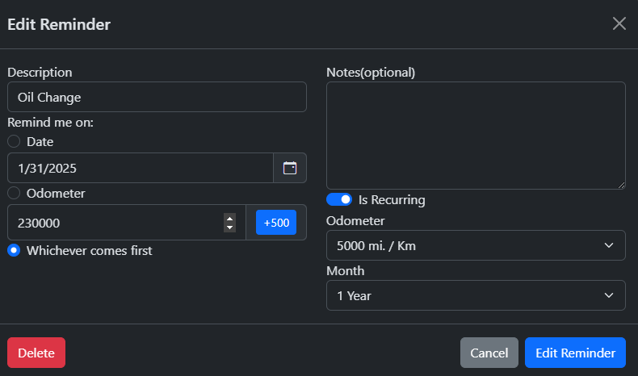
Task: Focus the Description field with Oil Change
Action: [x=157, y=97]
